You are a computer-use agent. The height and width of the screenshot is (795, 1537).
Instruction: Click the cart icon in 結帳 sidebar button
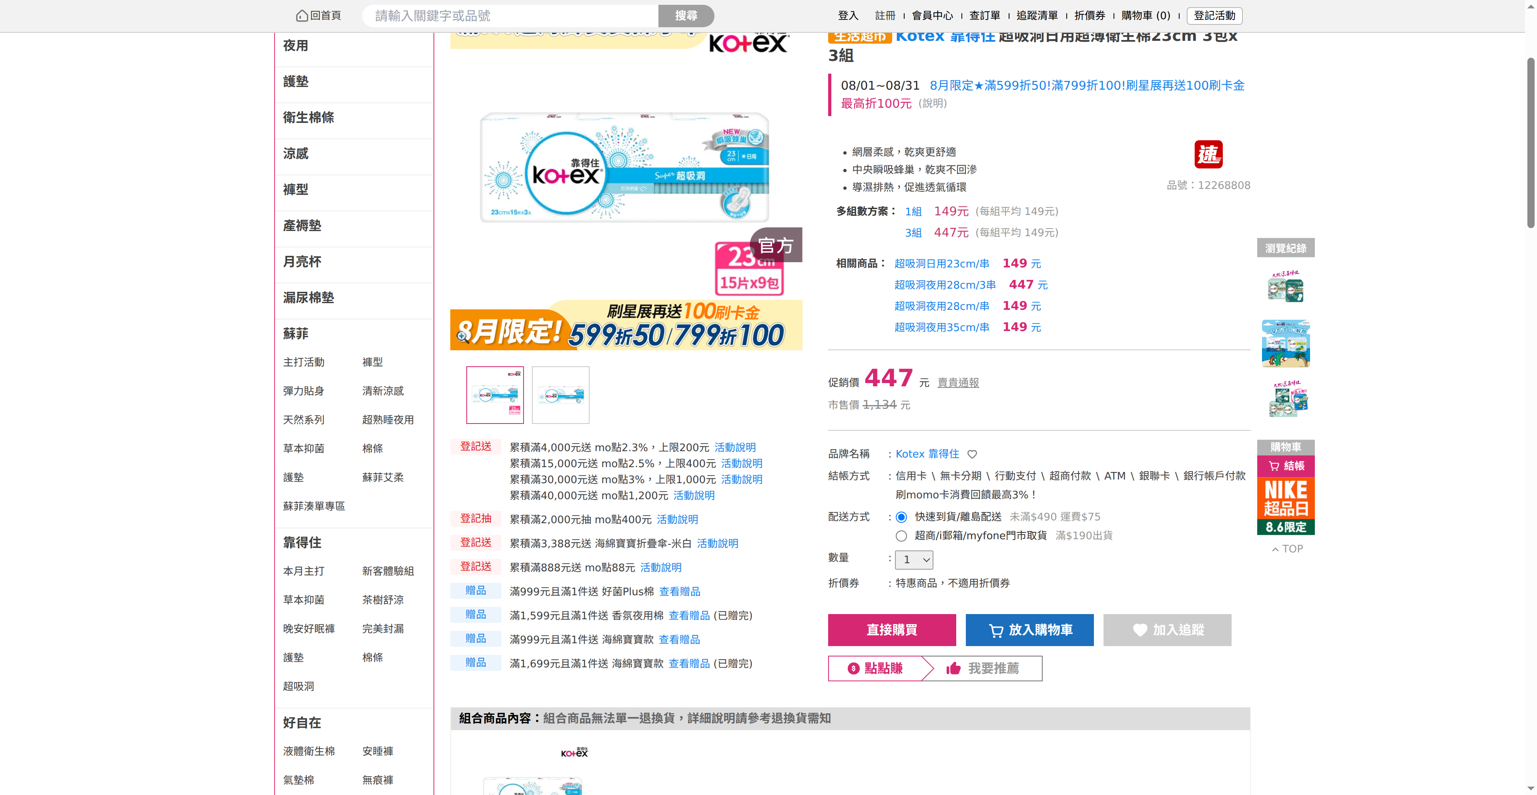tap(1274, 466)
